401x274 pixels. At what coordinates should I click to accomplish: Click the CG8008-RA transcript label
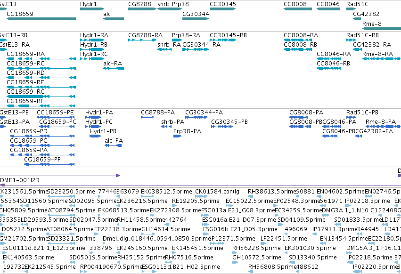[301, 35]
